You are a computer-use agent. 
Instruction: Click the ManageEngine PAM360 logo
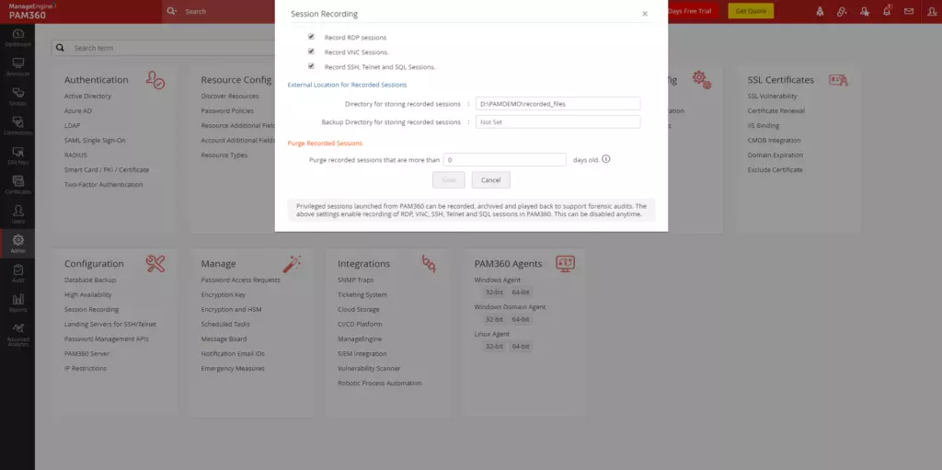pos(32,11)
